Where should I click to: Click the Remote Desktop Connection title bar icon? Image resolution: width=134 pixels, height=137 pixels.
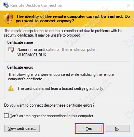[6, 5]
